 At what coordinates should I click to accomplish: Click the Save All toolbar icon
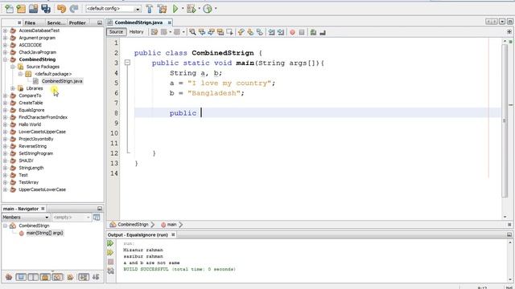coord(46,9)
